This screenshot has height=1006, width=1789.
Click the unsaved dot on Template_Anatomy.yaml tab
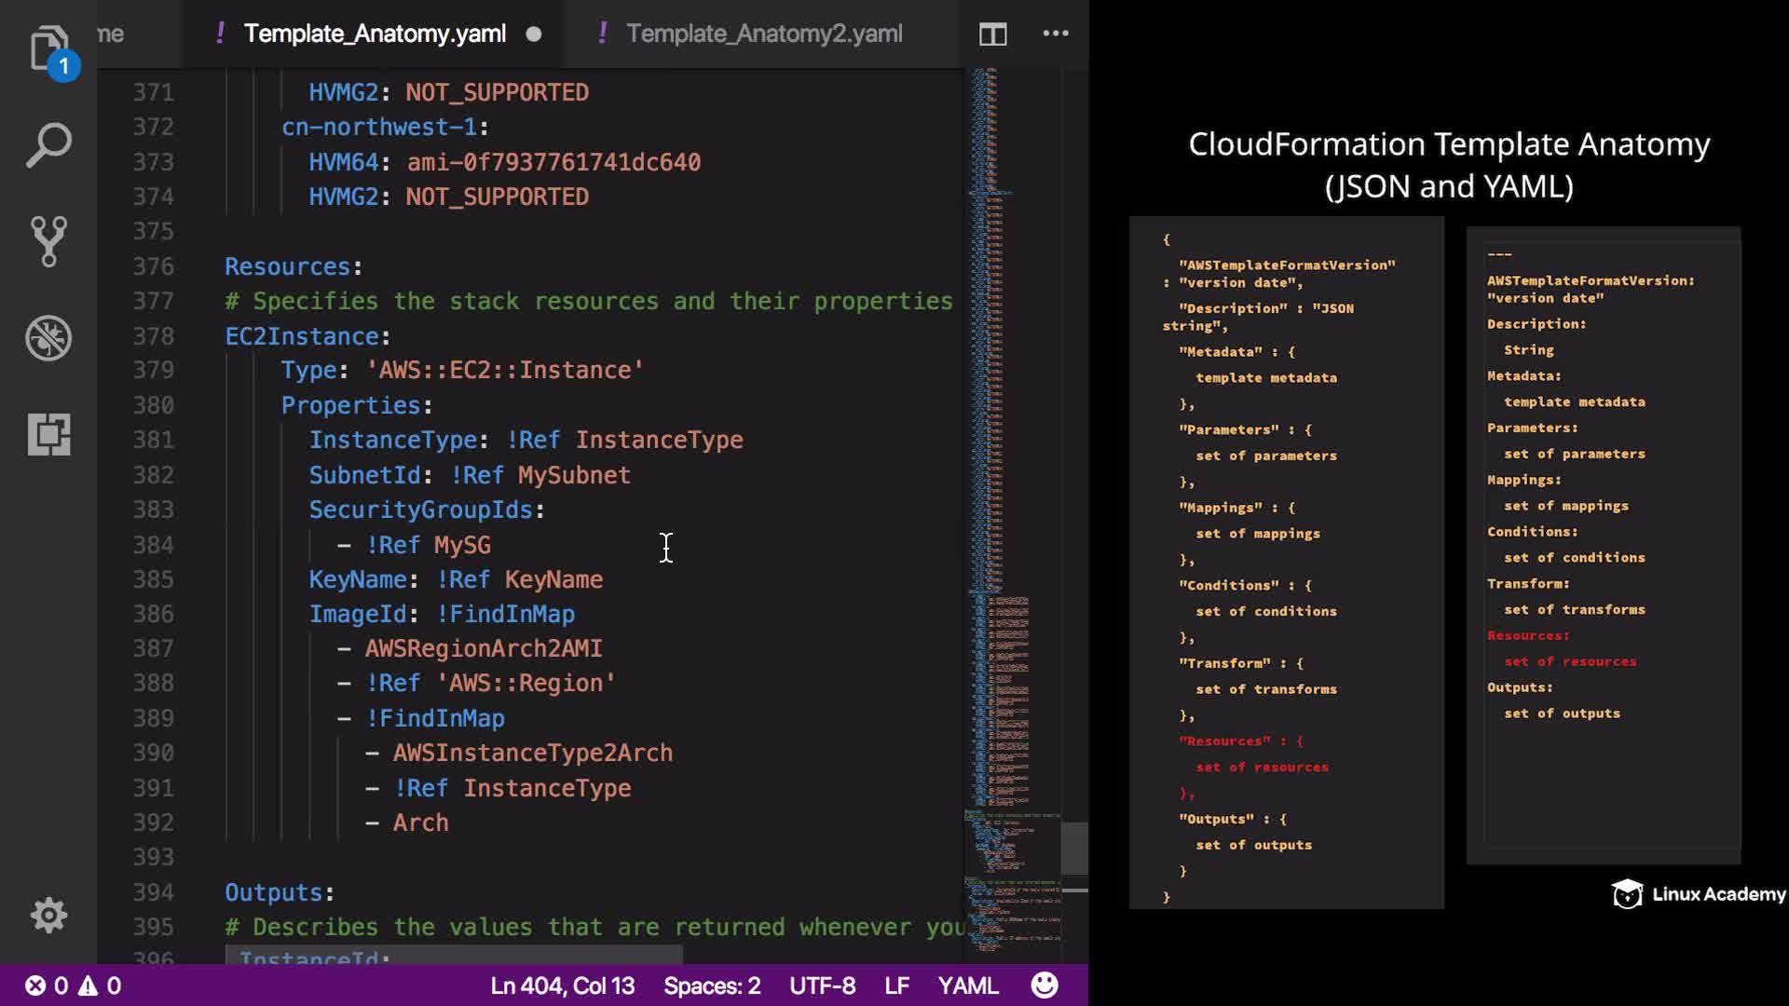[534, 34]
